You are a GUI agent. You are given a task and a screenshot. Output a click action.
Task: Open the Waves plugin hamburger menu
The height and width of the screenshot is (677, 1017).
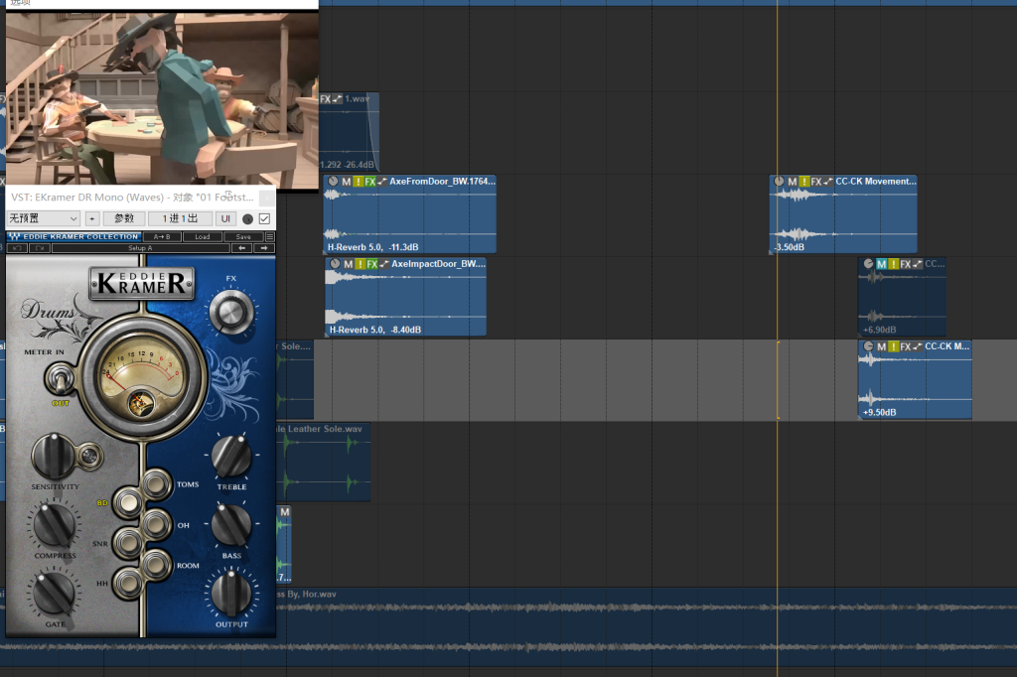(x=270, y=236)
